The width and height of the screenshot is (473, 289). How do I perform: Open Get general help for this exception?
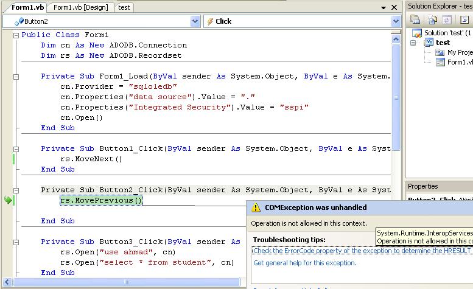click(305, 263)
